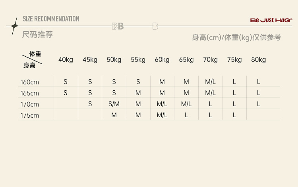Screen dimensions: 298x187
Task: Click the Be Just Hug logo
Action: tap(271, 20)
